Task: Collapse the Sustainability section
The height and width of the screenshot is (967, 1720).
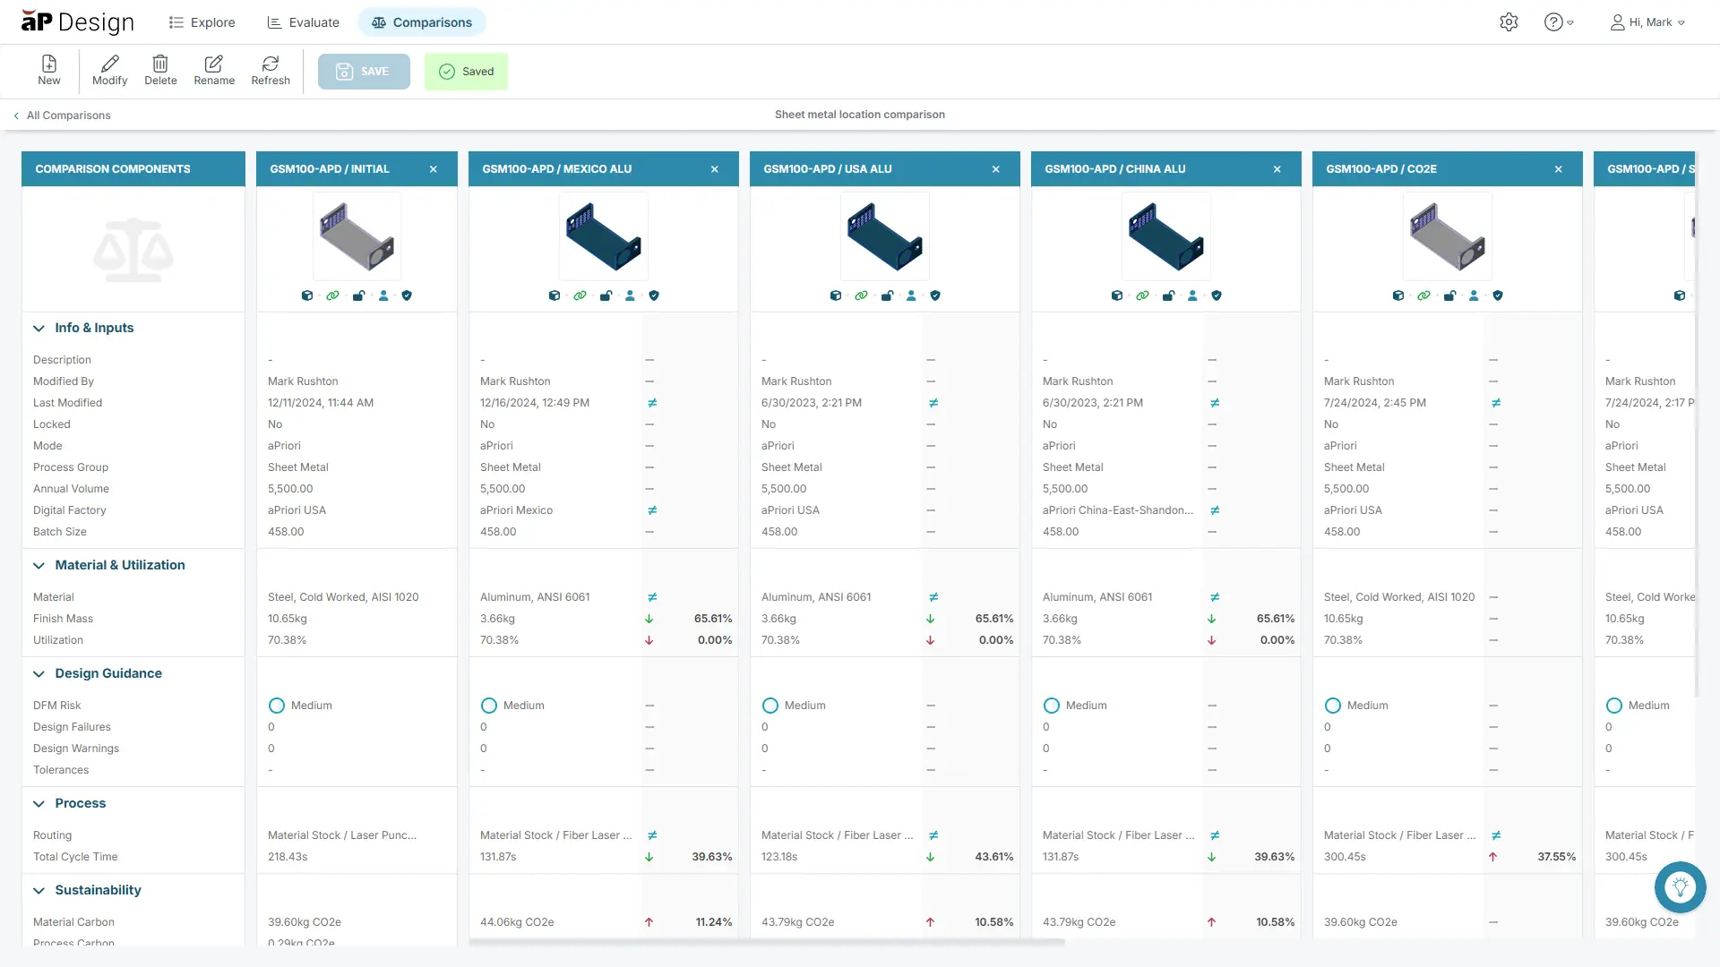Action: (39, 890)
